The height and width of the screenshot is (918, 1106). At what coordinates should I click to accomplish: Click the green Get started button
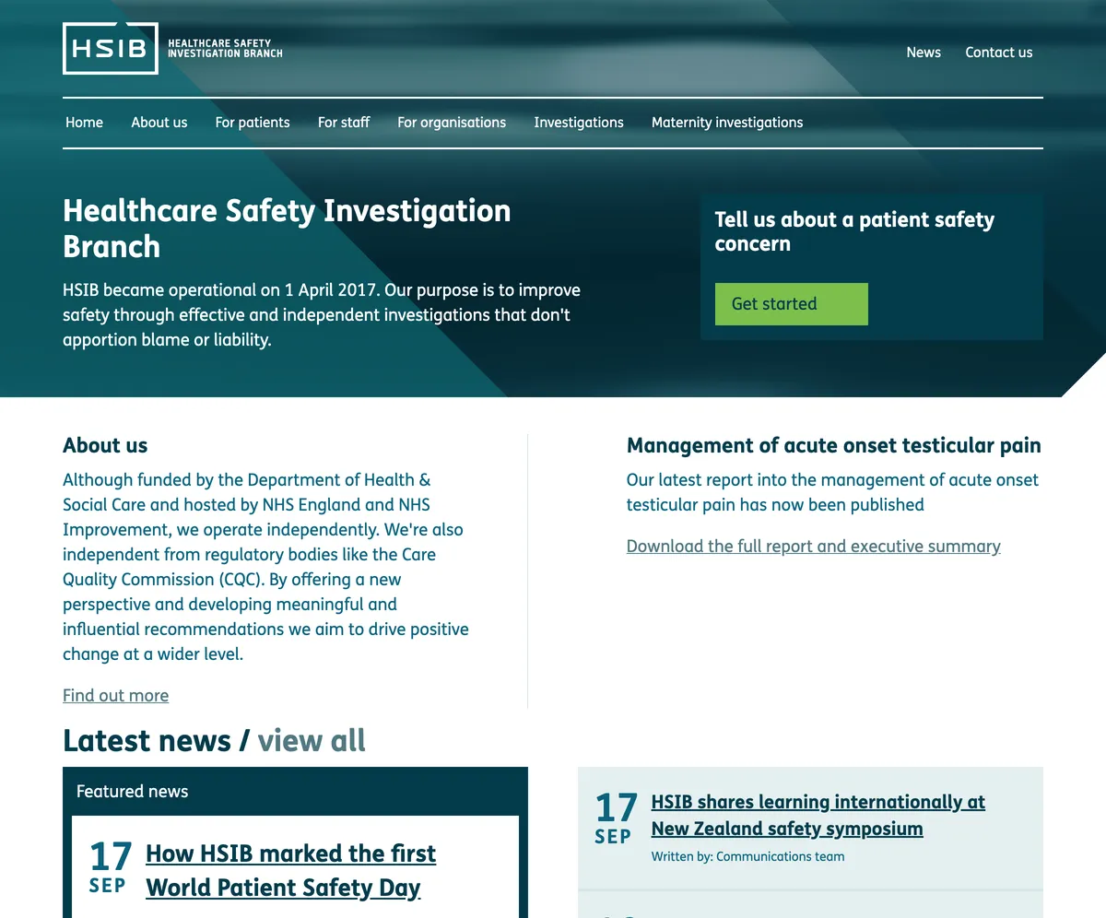click(792, 304)
